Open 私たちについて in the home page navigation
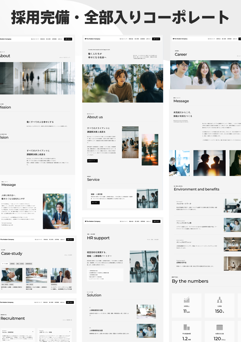The width and height of the screenshot is (241, 342). (124, 39)
